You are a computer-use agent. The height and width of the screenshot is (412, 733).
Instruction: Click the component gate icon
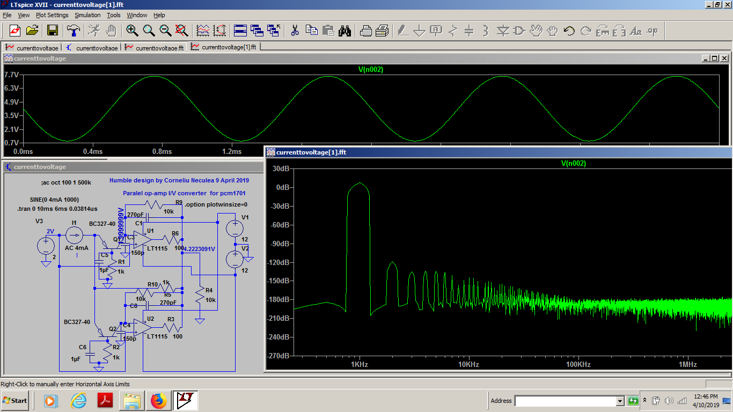519,30
